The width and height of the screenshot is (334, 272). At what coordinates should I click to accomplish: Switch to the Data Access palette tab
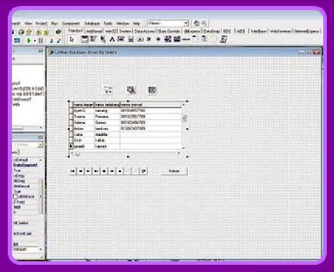(x=145, y=31)
